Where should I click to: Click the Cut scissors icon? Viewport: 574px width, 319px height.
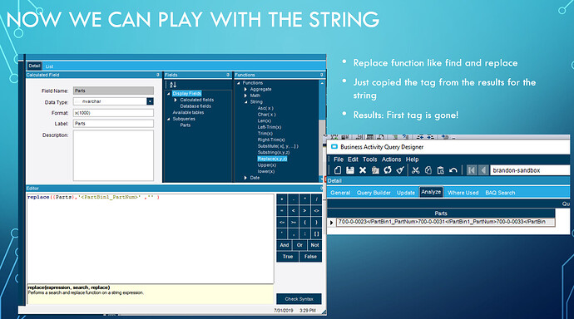coord(415,170)
